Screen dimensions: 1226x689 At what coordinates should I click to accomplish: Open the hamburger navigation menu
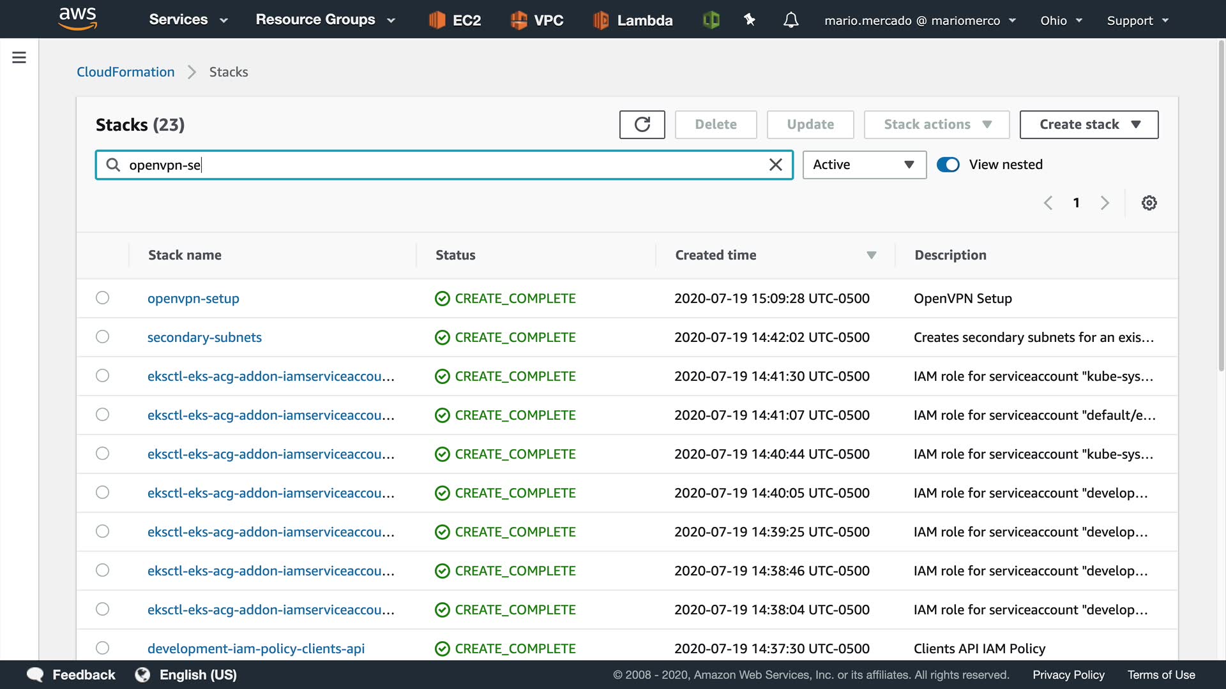(19, 58)
